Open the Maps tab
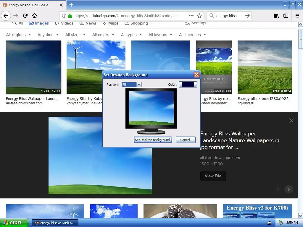This screenshot has height=227, width=303. click(x=110, y=23)
